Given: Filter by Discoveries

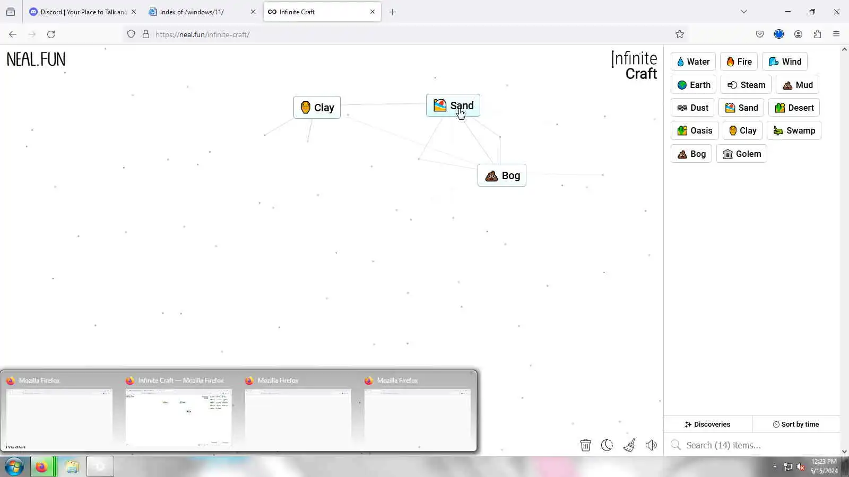Looking at the screenshot, I should [x=707, y=424].
